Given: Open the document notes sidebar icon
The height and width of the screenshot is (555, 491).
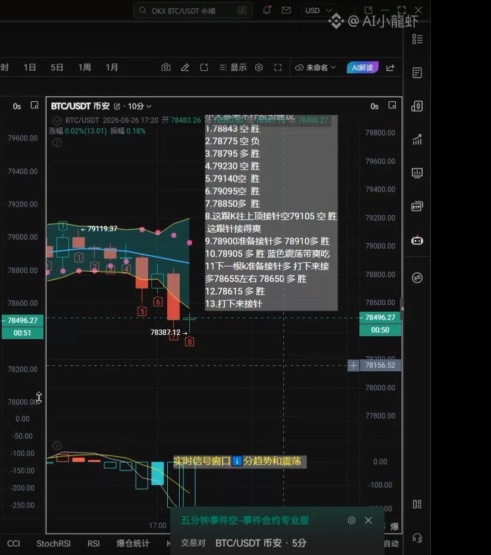Looking at the screenshot, I should 417,73.
